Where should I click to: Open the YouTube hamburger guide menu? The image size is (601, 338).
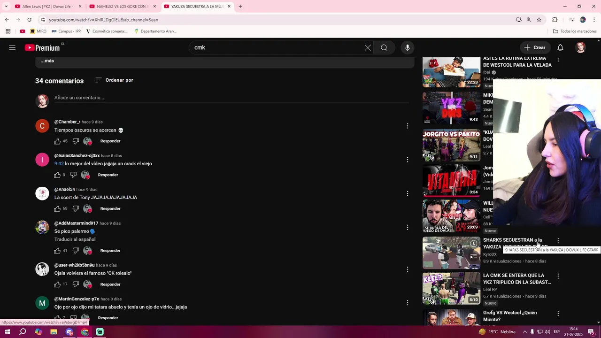click(x=12, y=47)
